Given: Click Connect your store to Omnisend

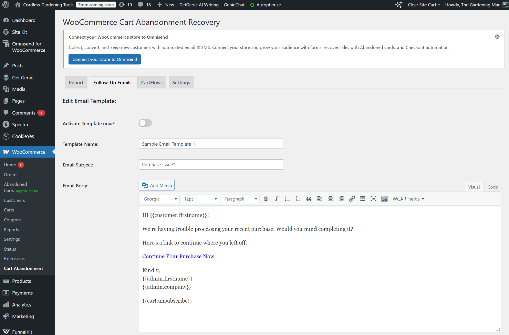Looking at the screenshot, I should tap(104, 59).
